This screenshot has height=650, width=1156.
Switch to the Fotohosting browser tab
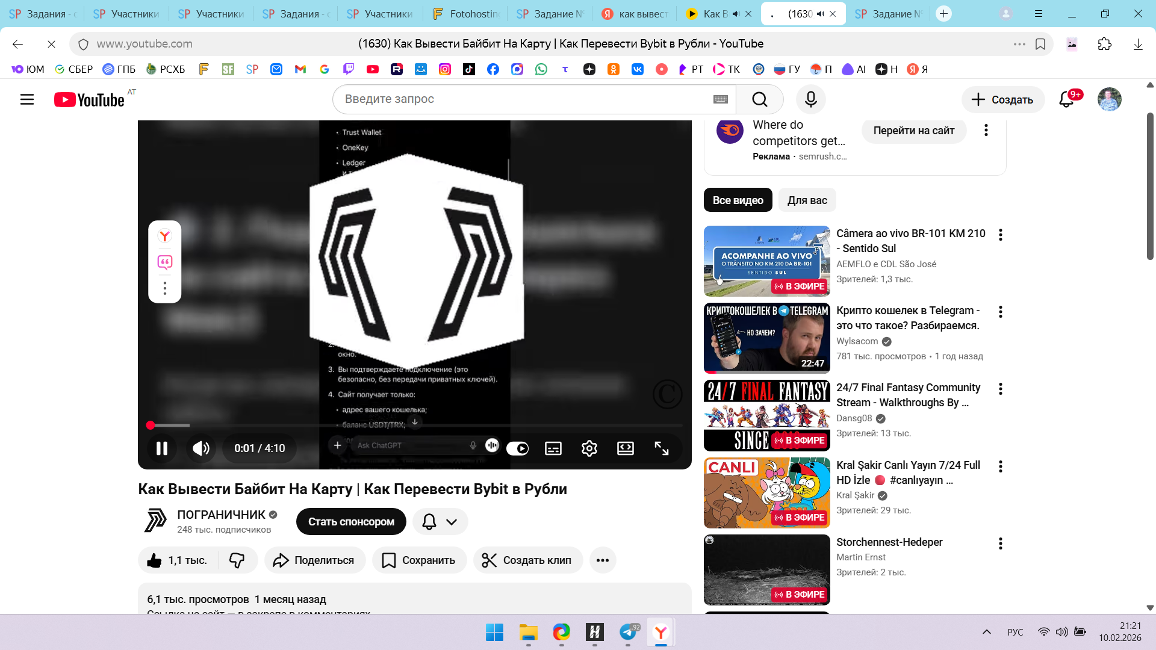[465, 14]
